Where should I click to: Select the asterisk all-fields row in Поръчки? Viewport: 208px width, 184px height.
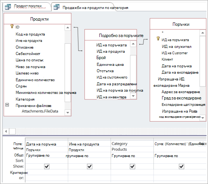point(162,33)
